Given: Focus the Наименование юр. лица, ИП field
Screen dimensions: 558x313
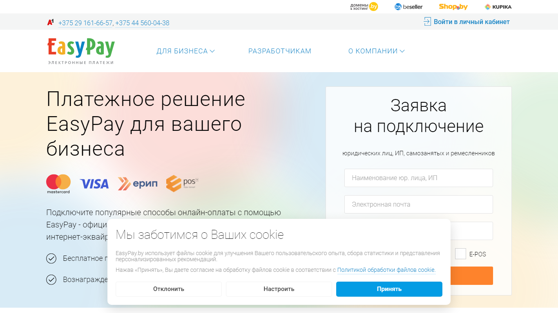Looking at the screenshot, I should (419, 178).
